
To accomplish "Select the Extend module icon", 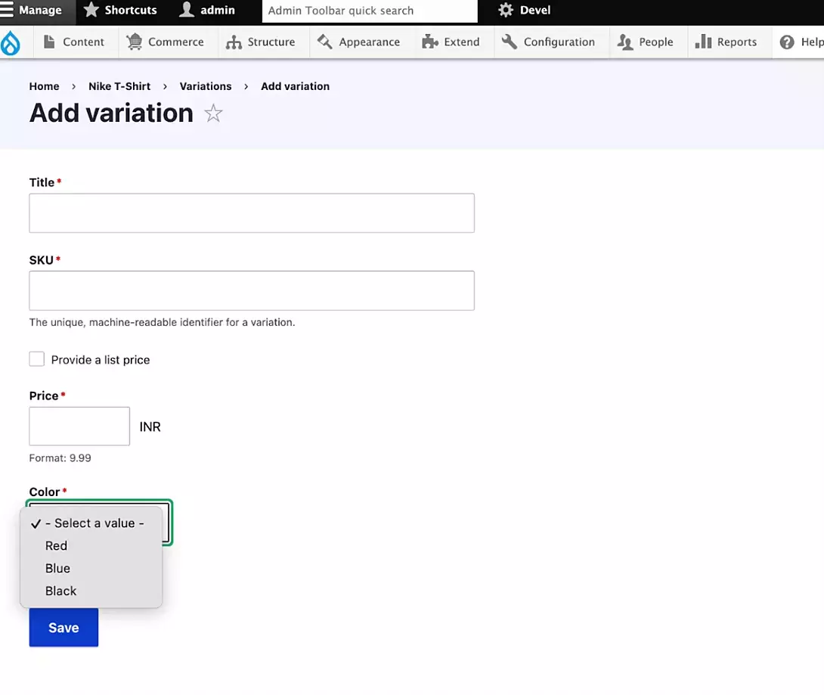I will (429, 42).
